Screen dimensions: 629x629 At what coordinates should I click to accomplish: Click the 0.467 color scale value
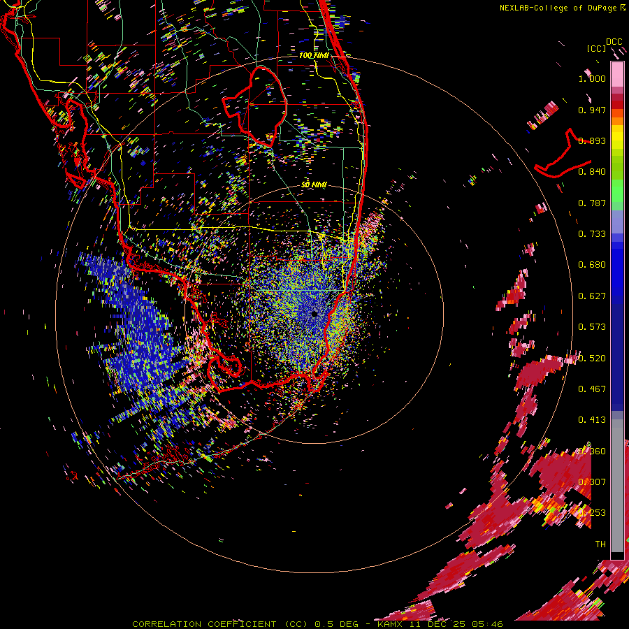[592, 389]
